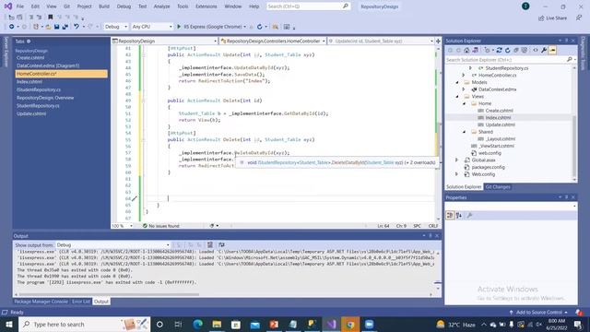The width and height of the screenshot is (590, 332).
Task: Click the Show All Files icon
Action: [x=525, y=50]
